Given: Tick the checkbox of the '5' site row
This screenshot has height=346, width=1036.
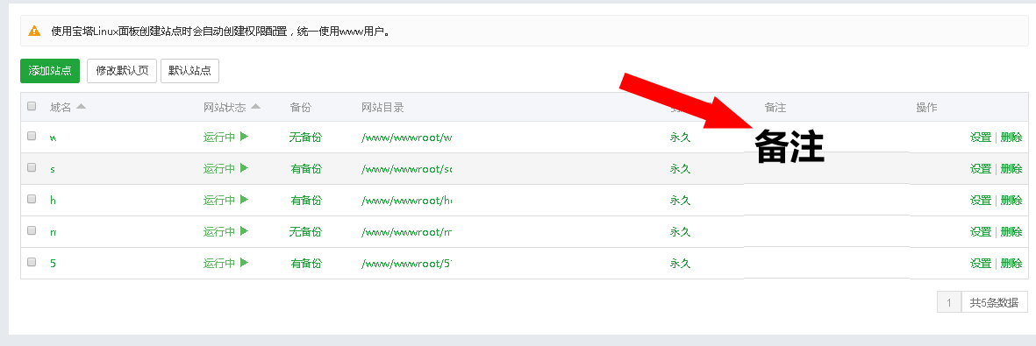Looking at the screenshot, I should point(32,262).
